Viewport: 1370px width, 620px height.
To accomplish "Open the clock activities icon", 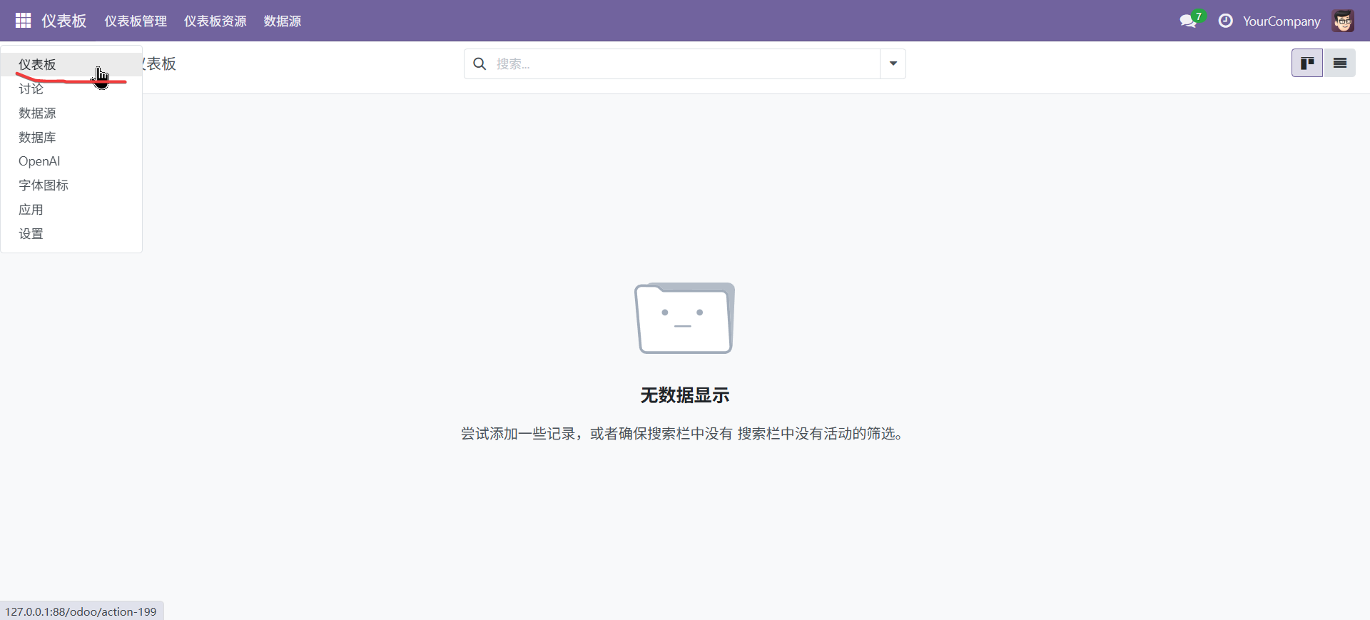I will pyautogui.click(x=1225, y=21).
